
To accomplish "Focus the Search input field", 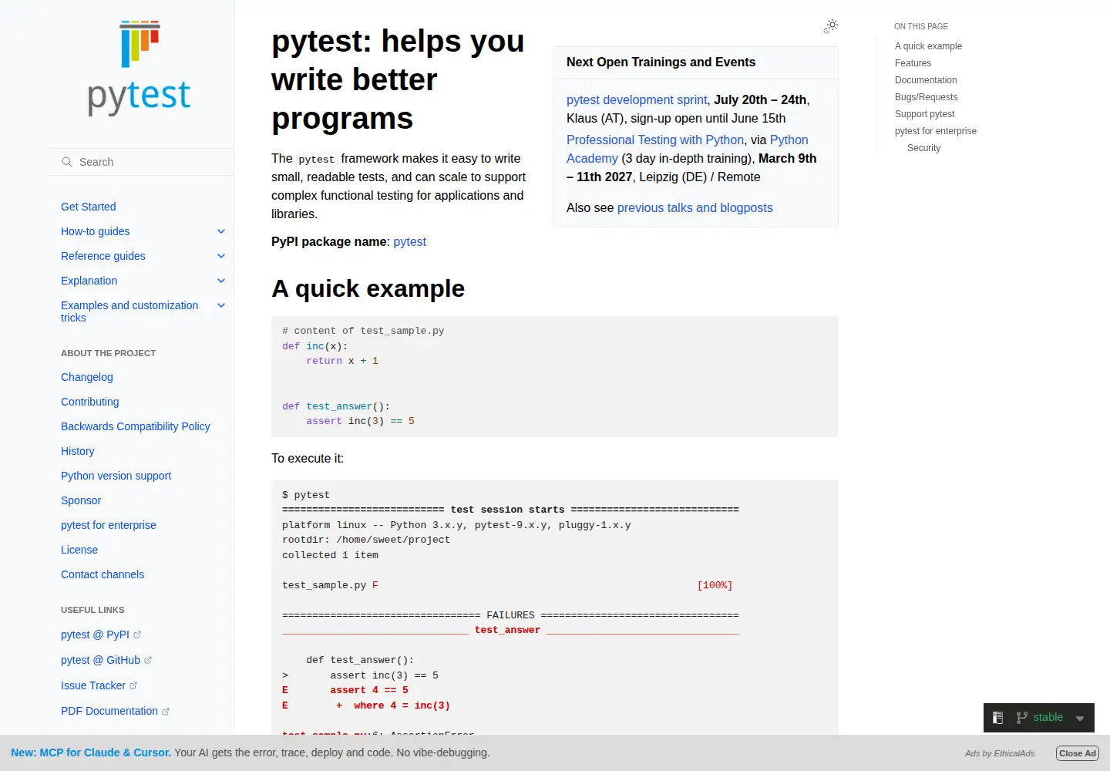I will 142,162.
